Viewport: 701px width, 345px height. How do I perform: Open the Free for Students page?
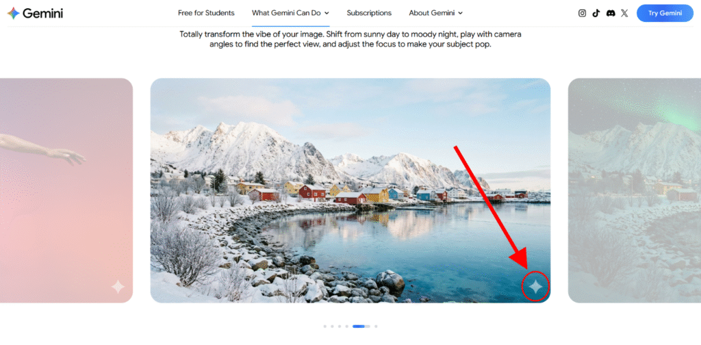click(x=206, y=13)
